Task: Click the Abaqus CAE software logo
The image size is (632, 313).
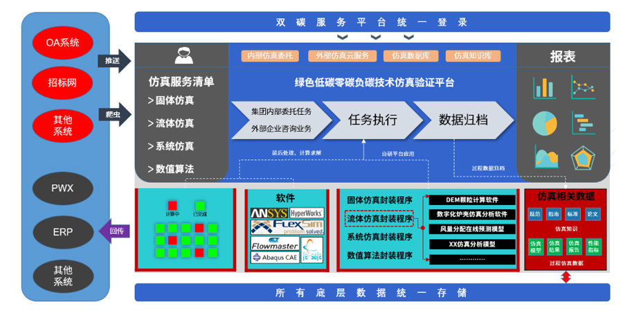Action: [276, 258]
